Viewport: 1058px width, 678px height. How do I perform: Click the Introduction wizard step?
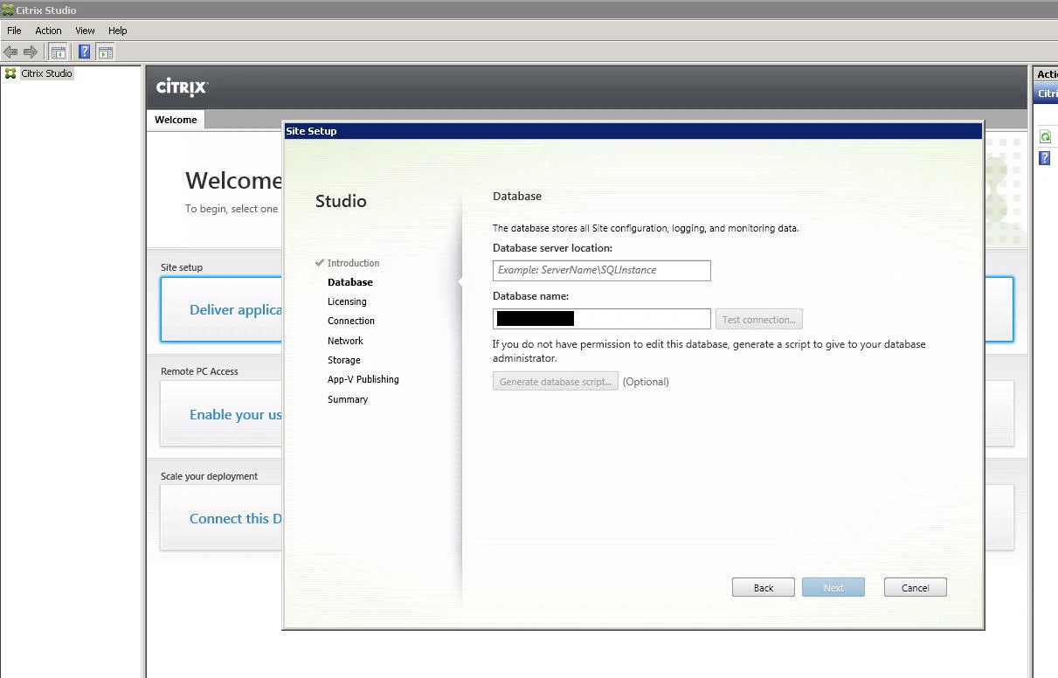coord(353,263)
